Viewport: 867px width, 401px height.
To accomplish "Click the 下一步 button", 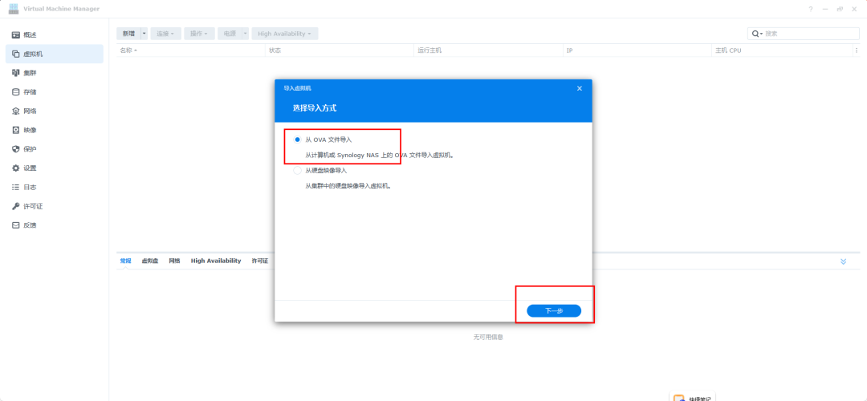I will (x=554, y=311).
